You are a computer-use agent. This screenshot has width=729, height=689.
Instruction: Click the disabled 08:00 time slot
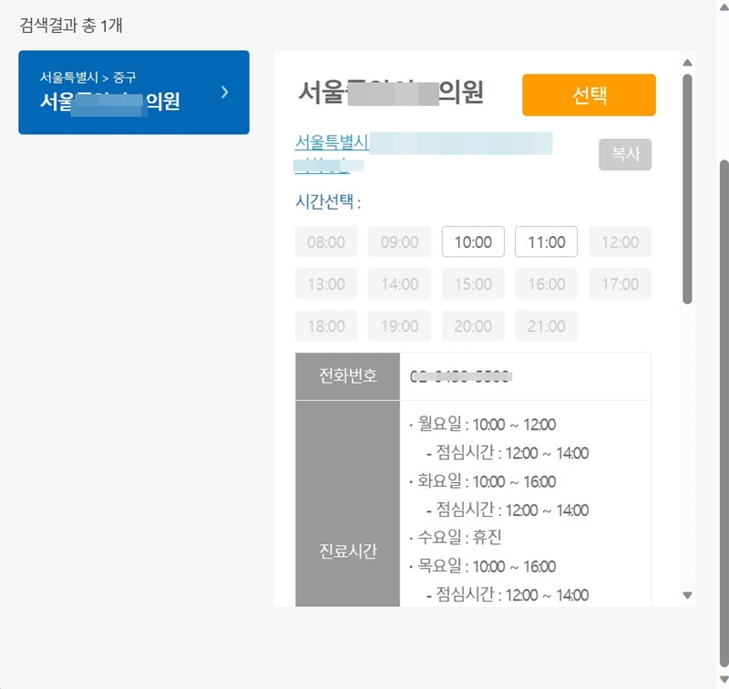tap(326, 242)
